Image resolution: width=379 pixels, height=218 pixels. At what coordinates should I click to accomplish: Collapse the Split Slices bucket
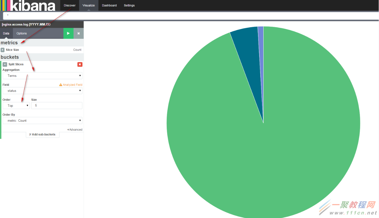[5, 64]
